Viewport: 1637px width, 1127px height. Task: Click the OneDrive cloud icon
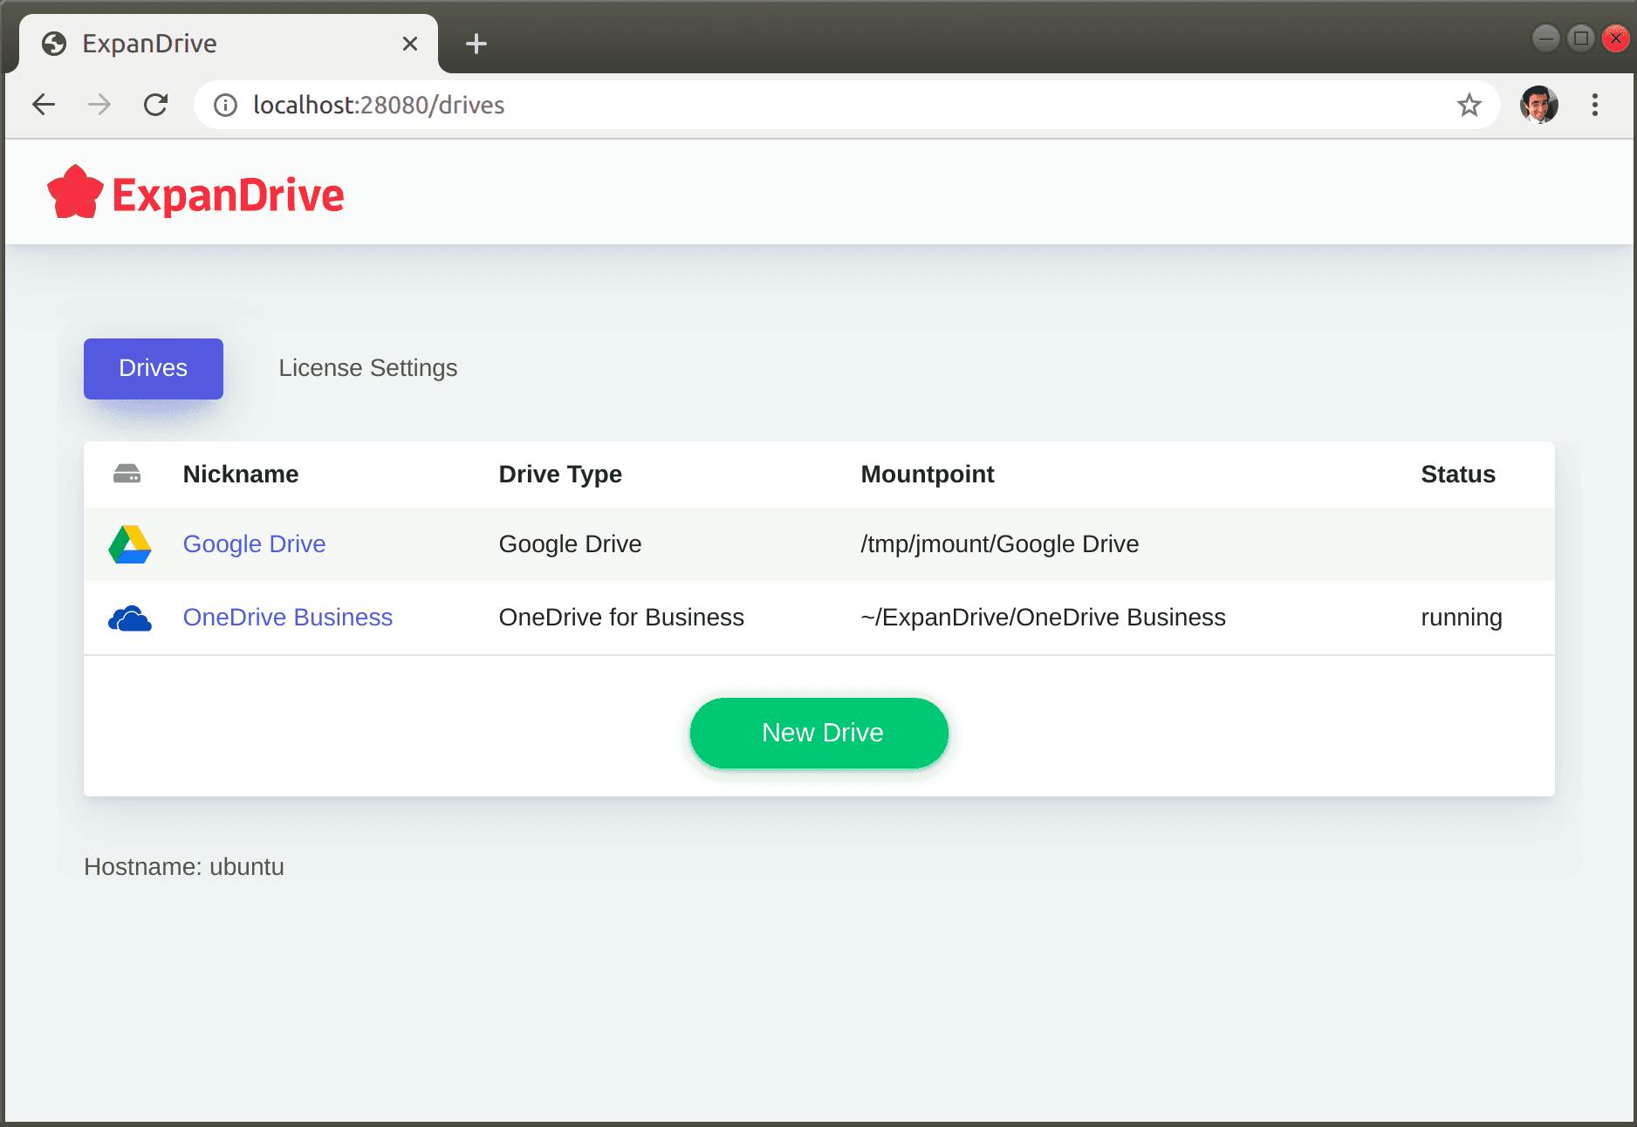pyautogui.click(x=129, y=618)
